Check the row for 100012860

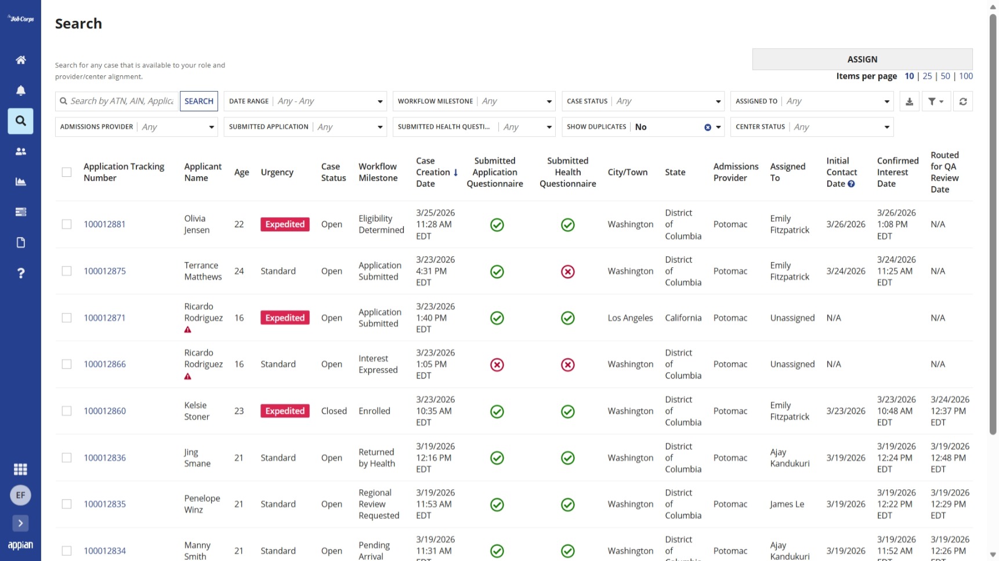pyautogui.click(x=67, y=411)
